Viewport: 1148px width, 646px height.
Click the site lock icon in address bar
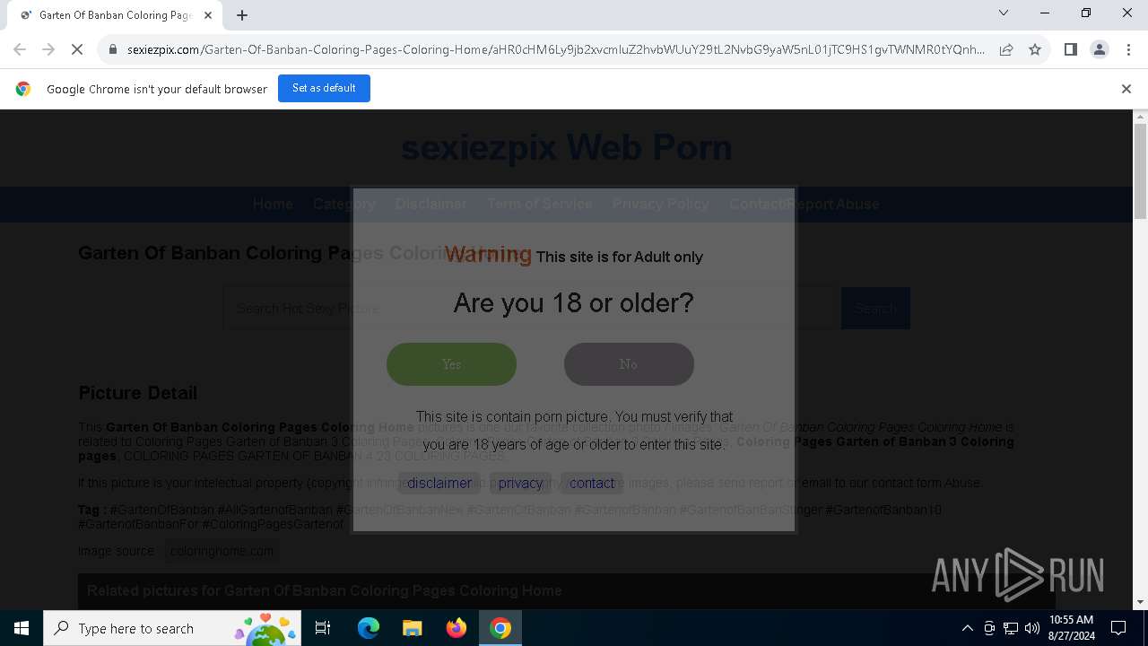113,49
